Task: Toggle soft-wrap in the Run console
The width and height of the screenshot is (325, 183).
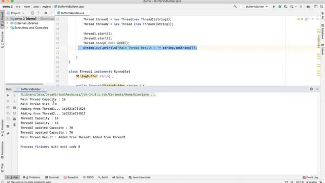Action: point(14,107)
